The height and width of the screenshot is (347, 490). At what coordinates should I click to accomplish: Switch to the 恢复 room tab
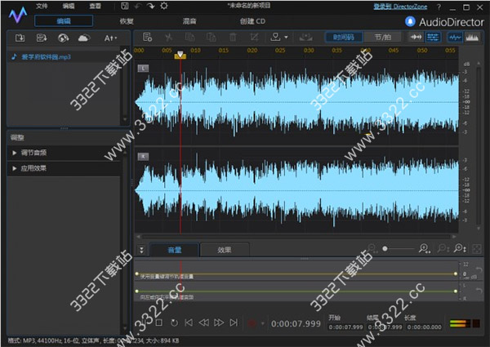point(127,21)
